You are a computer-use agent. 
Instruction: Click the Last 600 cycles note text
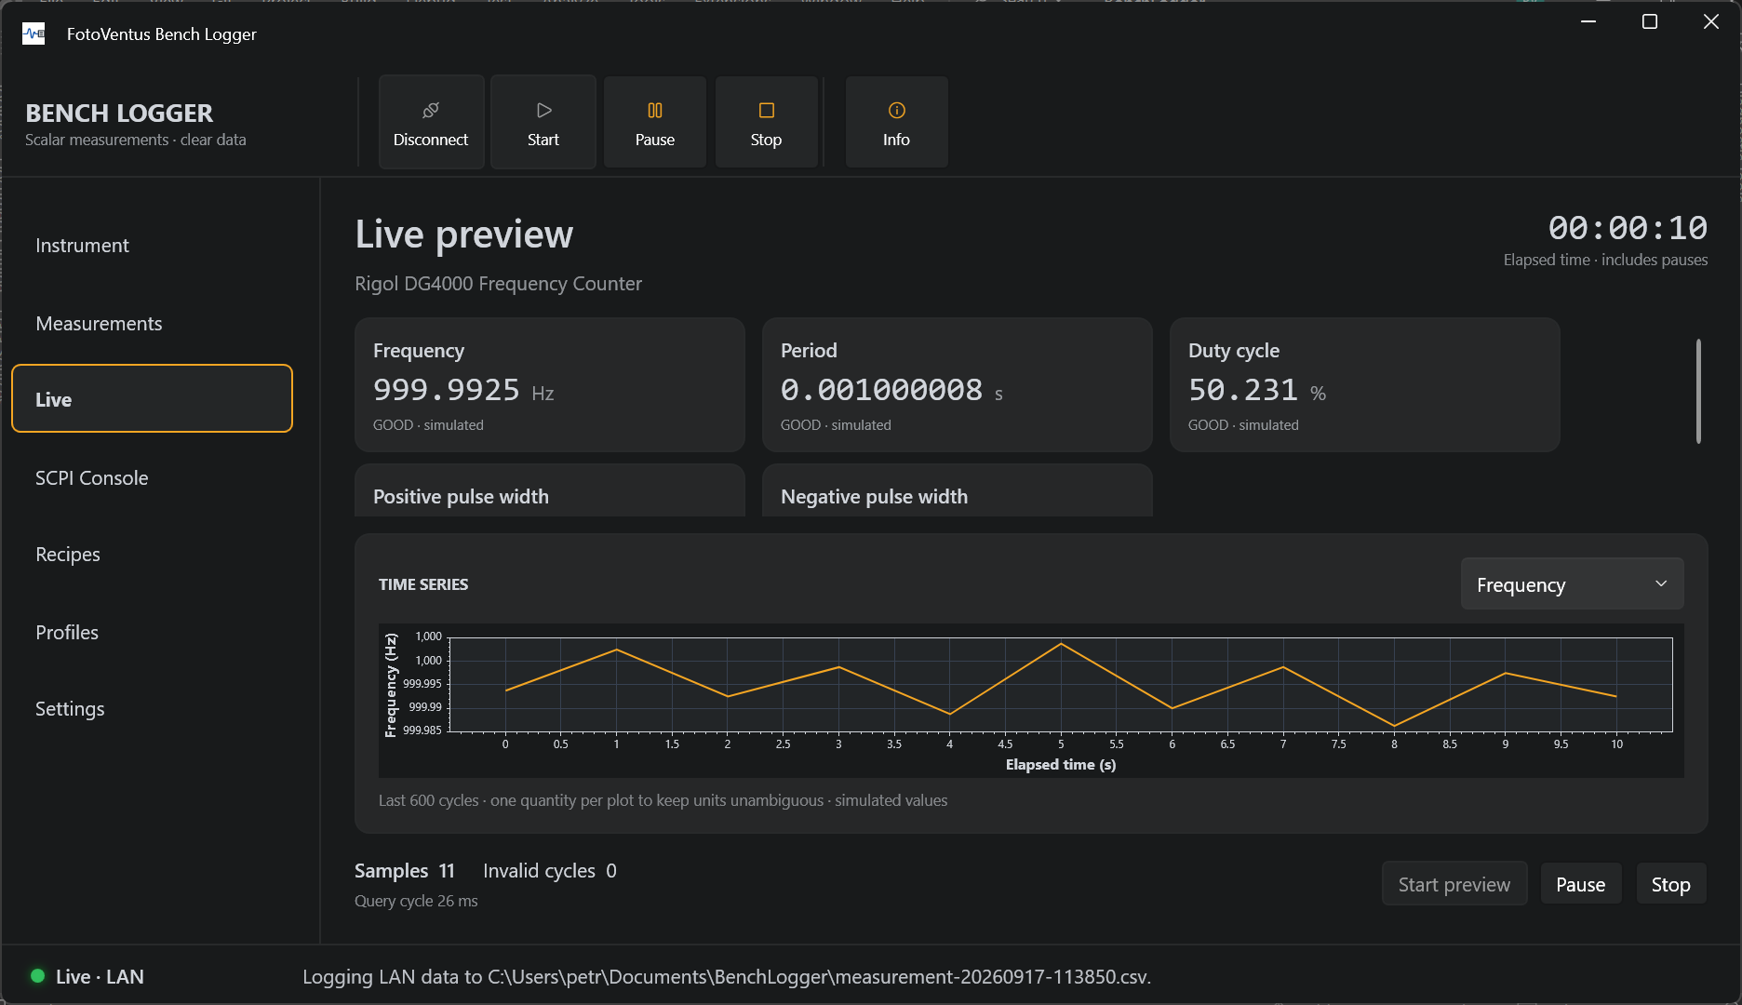663,800
